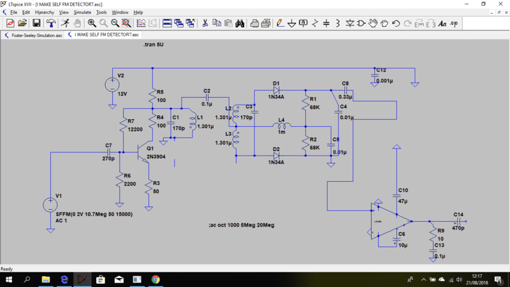Select the capacitor component tool
510x287 pixels.
coord(326,24)
